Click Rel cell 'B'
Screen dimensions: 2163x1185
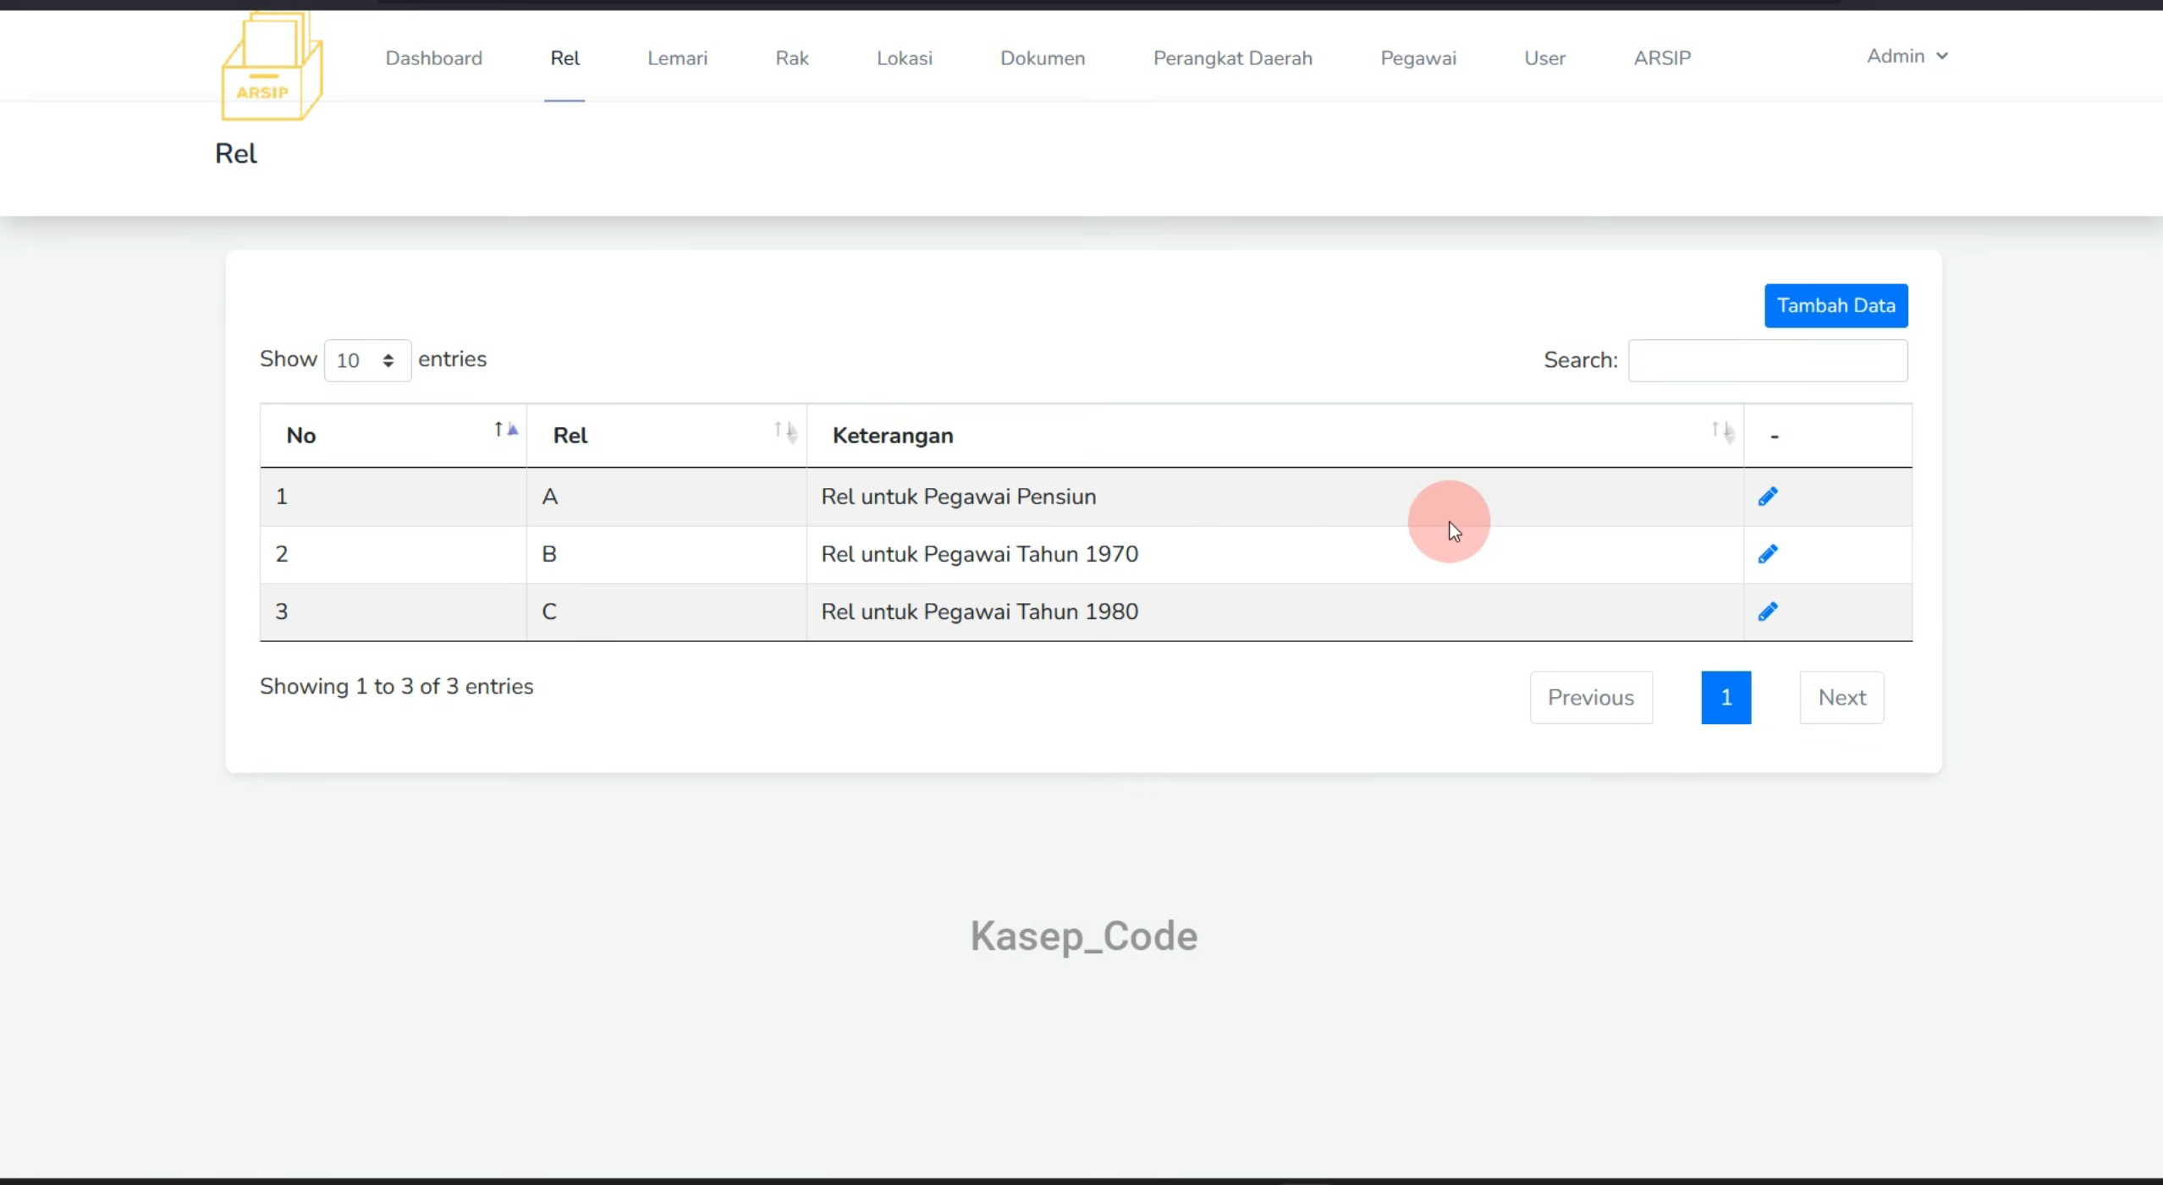coord(666,554)
